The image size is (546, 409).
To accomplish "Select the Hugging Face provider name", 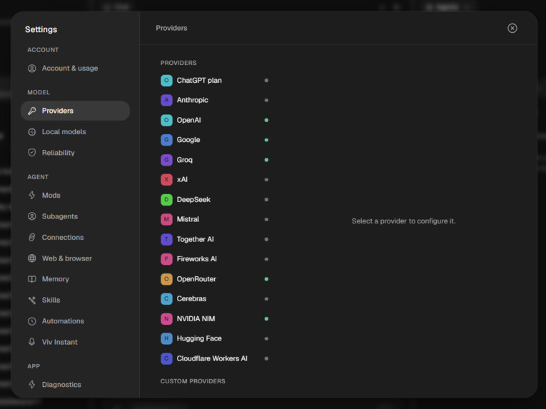I will click(199, 338).
